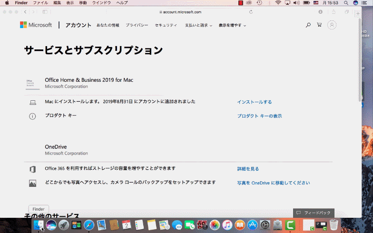Open Notes icon in the Dock
This screenshot has height=233, width=373.
(x=151, y=224)
